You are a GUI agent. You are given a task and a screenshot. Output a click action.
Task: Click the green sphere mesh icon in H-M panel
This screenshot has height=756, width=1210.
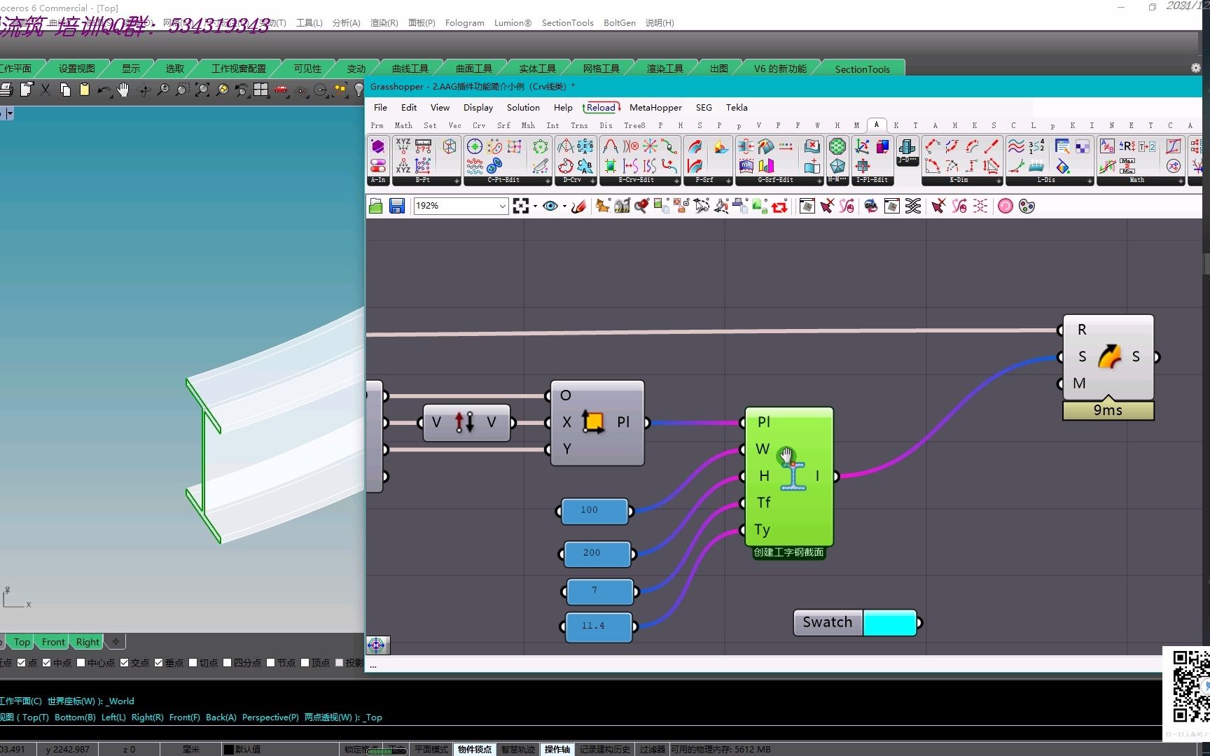pos(837,146)
